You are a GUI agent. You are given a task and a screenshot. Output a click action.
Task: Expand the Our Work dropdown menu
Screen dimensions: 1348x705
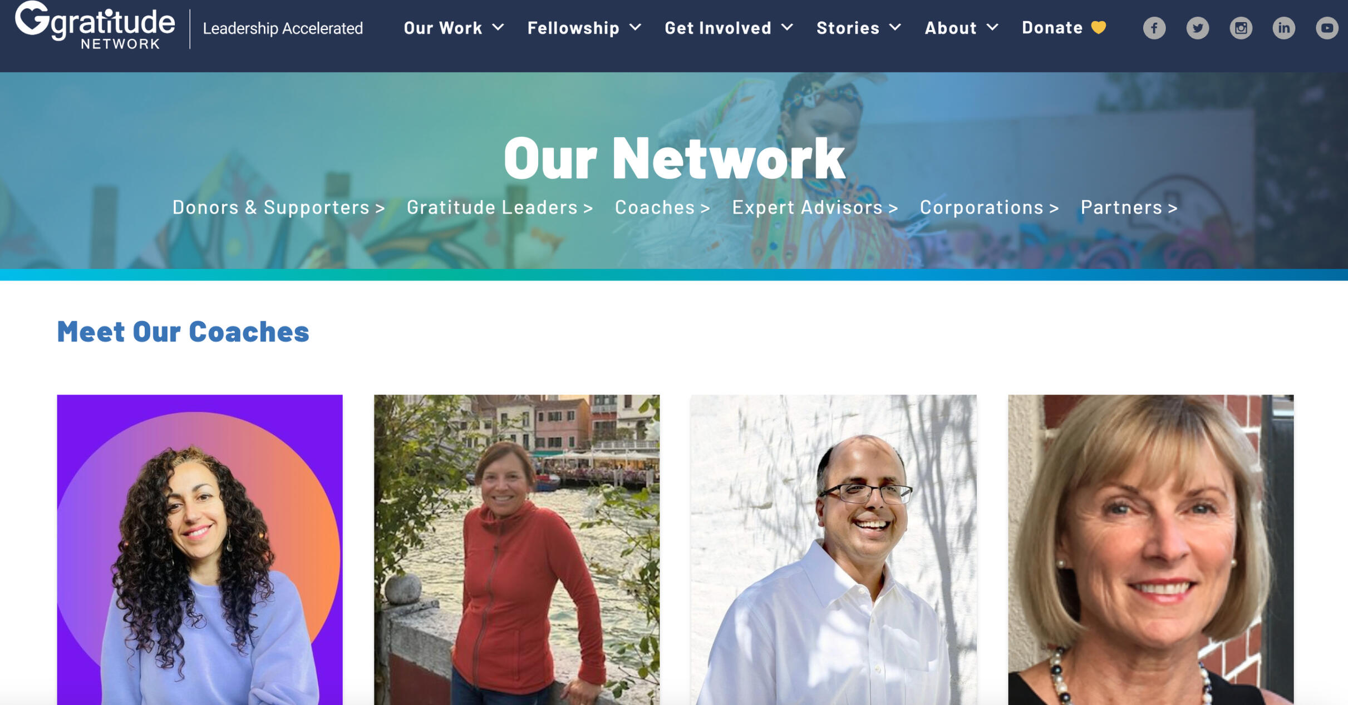pos(454,28)
